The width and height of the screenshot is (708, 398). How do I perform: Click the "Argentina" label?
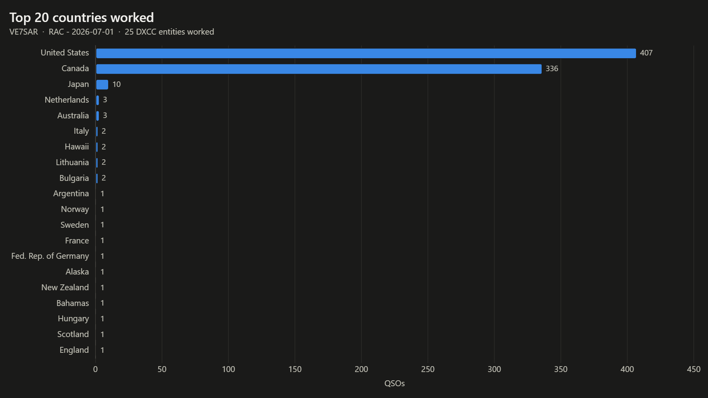71,193
